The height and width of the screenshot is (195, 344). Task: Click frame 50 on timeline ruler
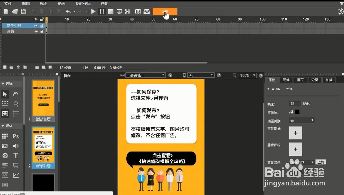tap(153, 19)
